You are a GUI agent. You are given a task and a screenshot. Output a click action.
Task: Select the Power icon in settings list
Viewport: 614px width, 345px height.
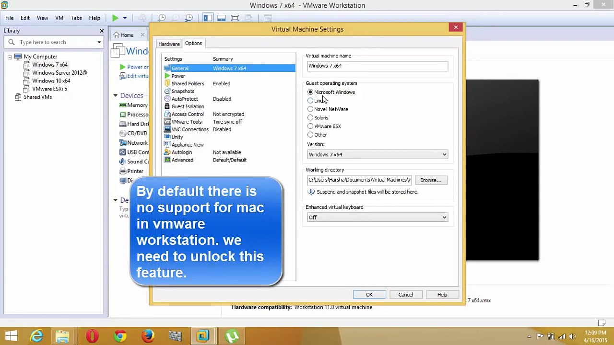click(x=167, y=76)
